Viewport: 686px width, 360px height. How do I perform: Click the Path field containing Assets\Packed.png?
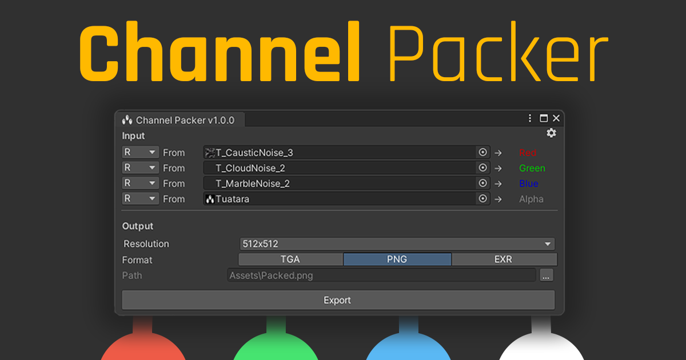click(383, 275)
